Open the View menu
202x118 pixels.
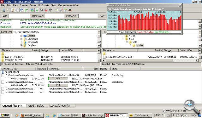[x=15, y=5]
